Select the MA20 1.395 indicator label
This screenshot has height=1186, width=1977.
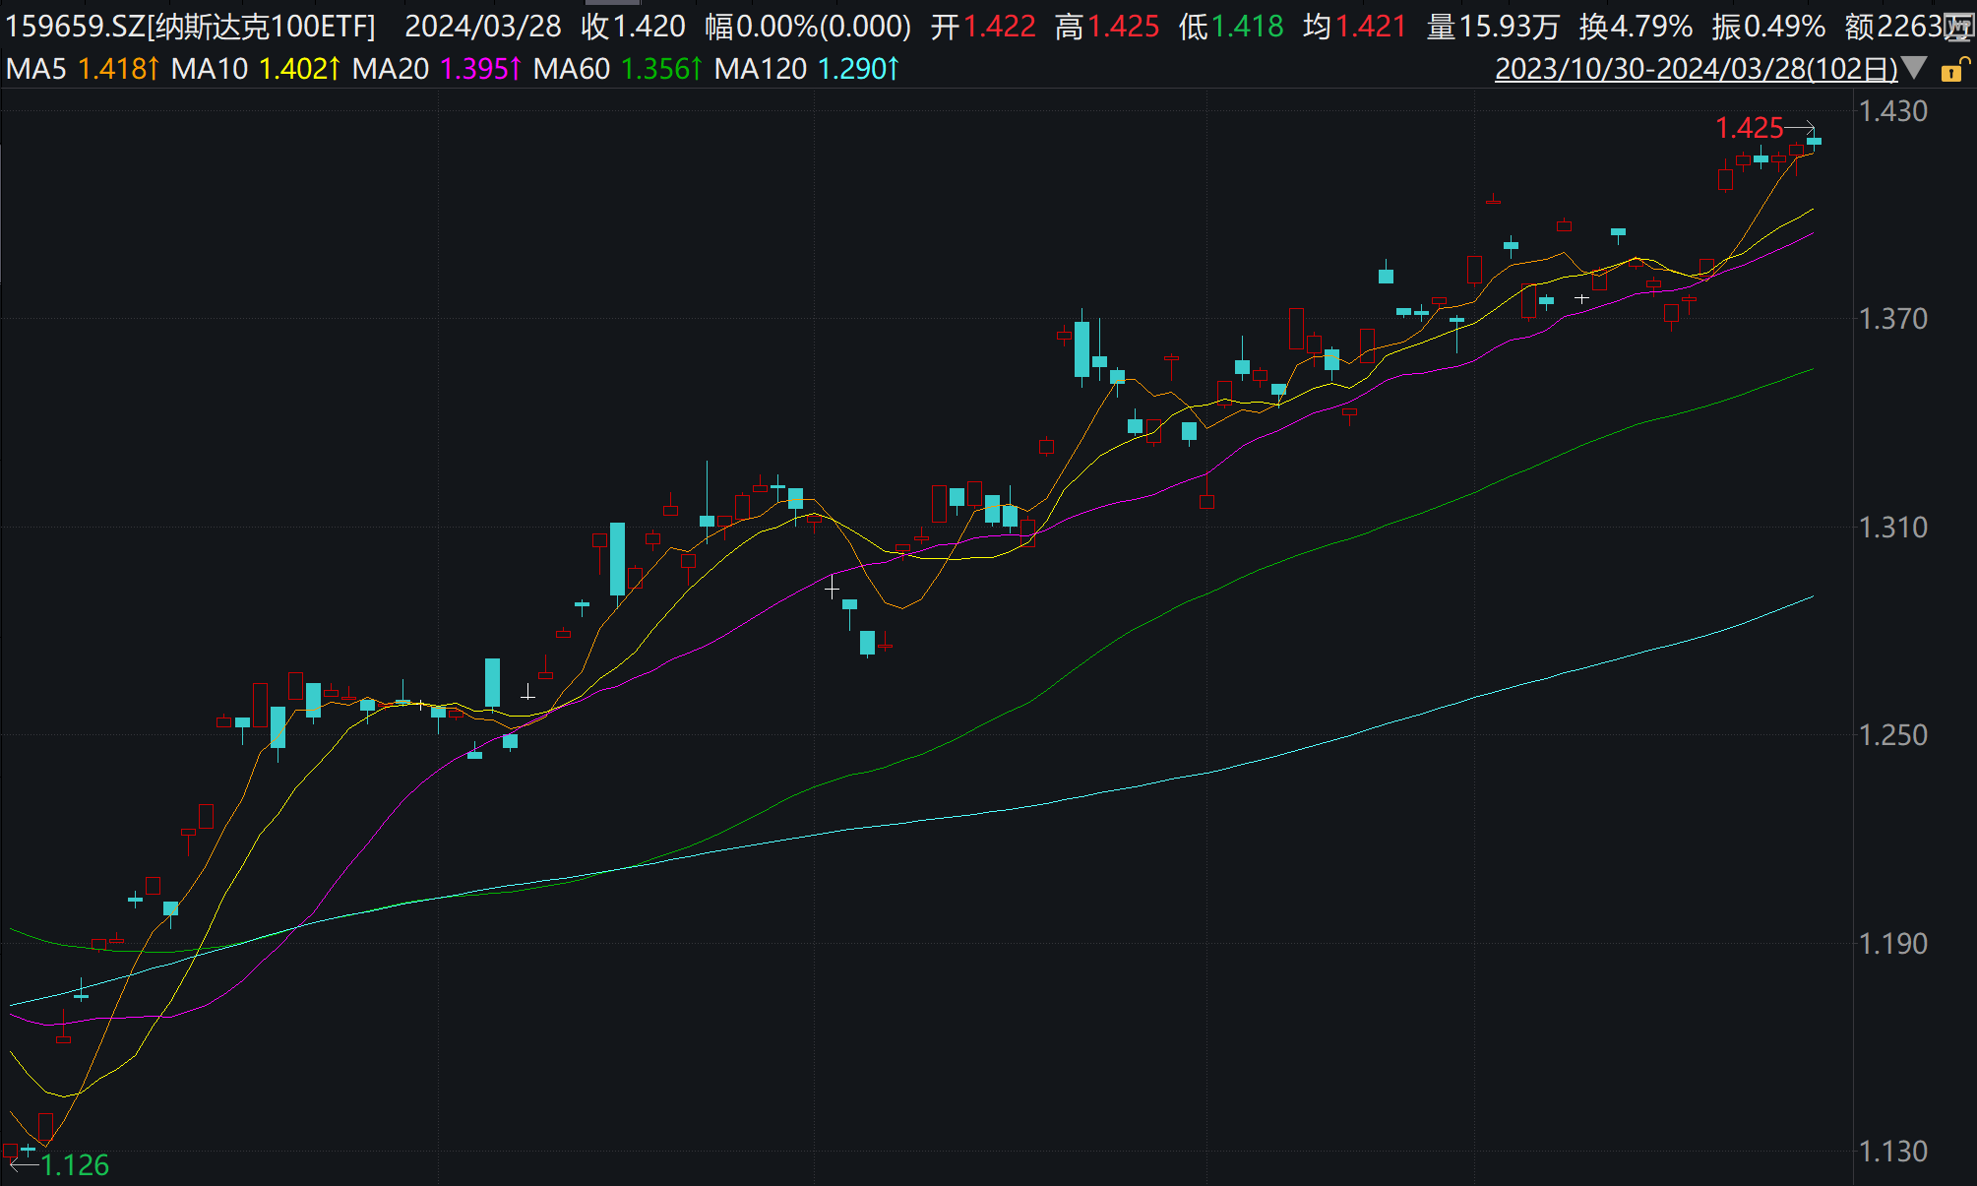point(437,69)
